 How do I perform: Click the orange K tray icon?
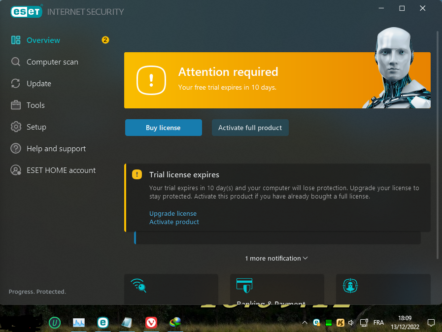pos(340,323)
